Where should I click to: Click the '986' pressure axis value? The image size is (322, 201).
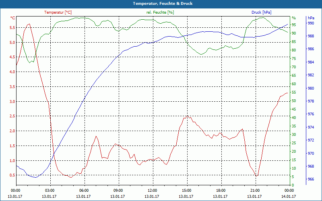tap(311, 49)
